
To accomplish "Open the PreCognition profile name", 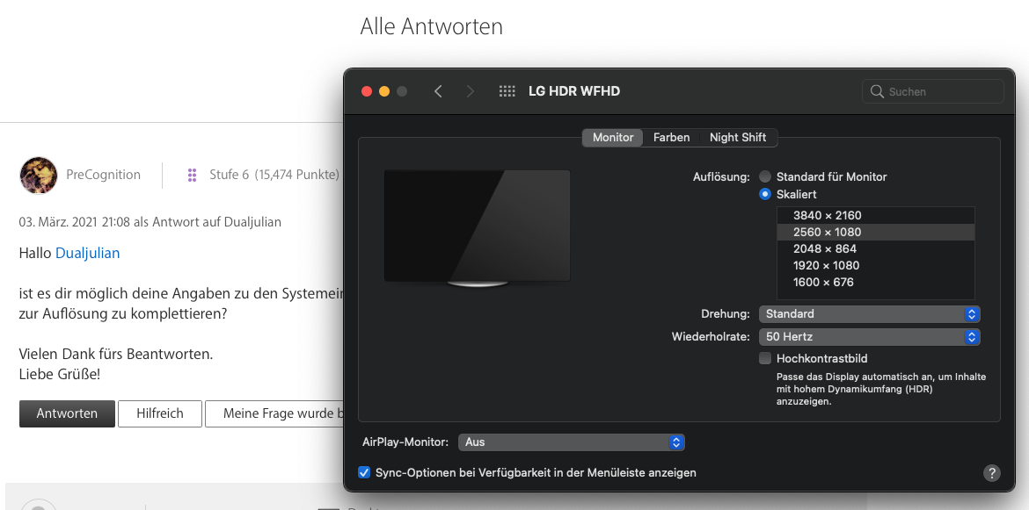I will click(x=103, y=175).
